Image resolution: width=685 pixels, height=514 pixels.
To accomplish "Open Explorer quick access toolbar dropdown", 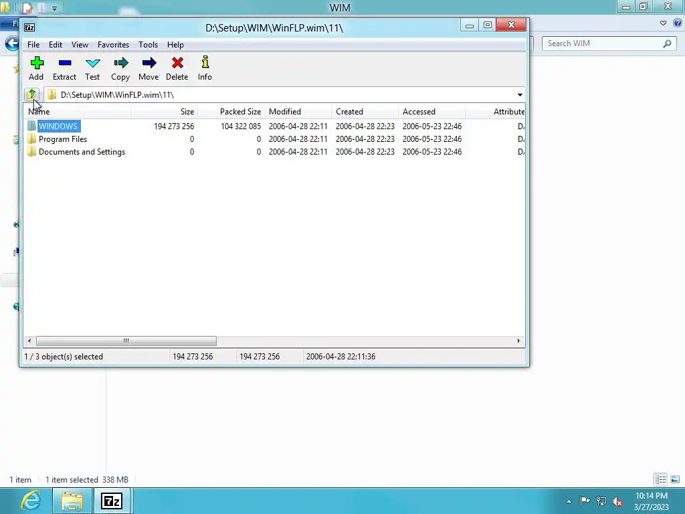I will [55, 8].
